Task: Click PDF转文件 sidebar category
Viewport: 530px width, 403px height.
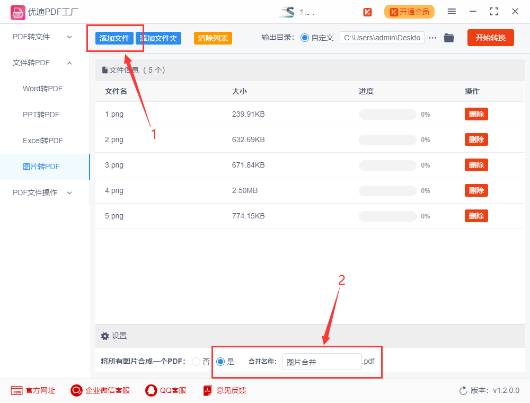Action: (x=31, y=37)
